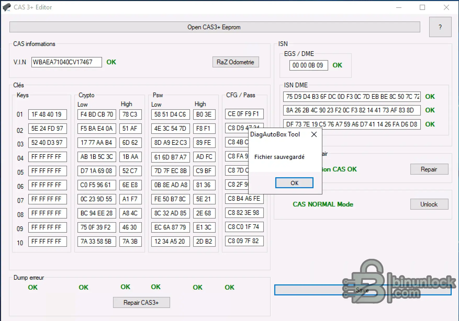
Task: Select Crypto High field 52 C7
Action: click(130, 171)
